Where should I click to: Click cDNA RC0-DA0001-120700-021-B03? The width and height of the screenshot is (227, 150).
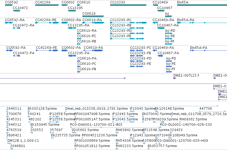click(x=96, y=125)
